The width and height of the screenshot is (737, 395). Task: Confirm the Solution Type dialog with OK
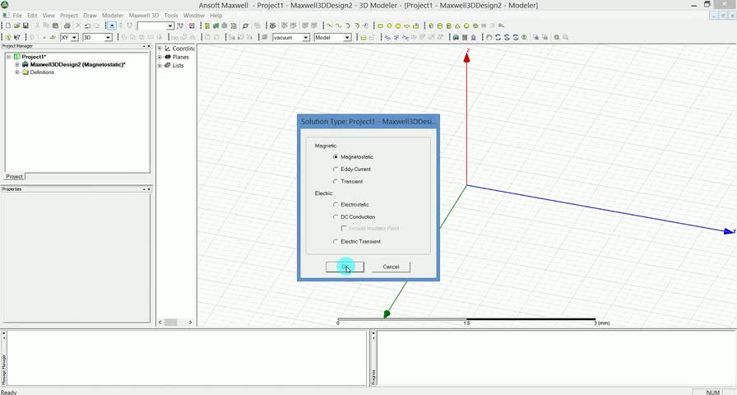[345, 267]
